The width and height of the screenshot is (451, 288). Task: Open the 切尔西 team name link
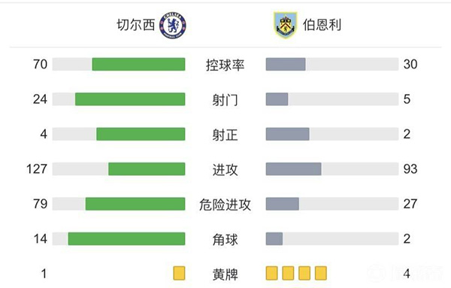[136, 25]
